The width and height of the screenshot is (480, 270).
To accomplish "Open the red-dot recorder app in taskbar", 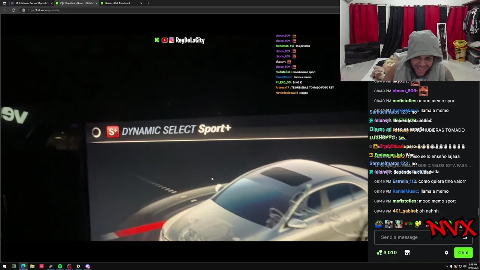I will click(69, 266).
